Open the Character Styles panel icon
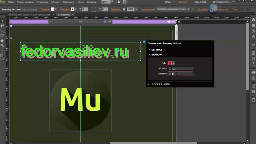 [253, 31]
